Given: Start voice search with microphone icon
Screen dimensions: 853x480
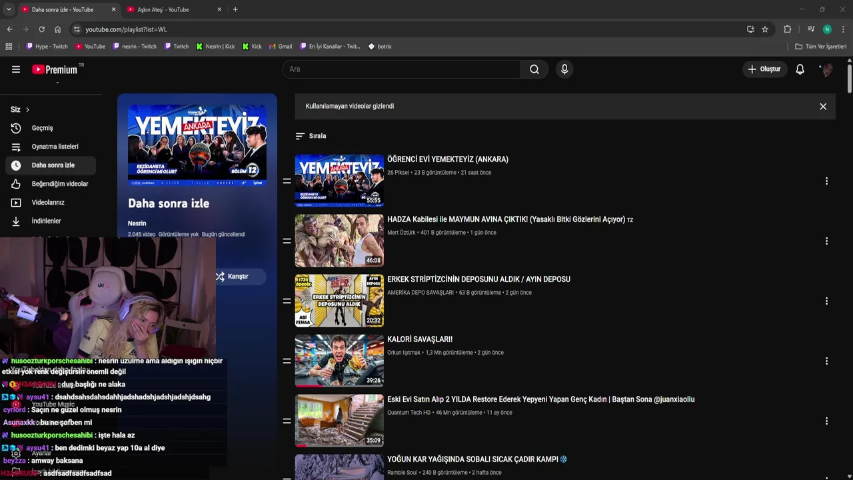Looking at the screenshot, I should 564,69.
